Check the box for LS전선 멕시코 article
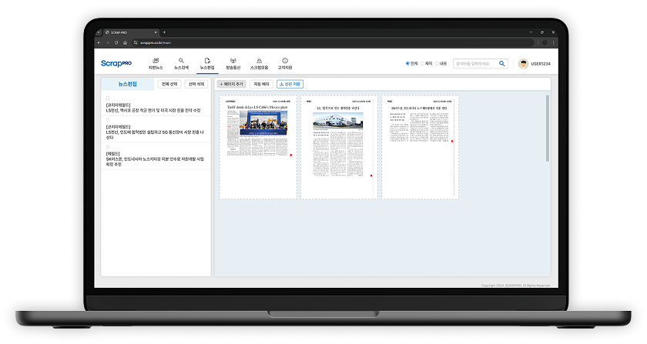 point(108,99)
